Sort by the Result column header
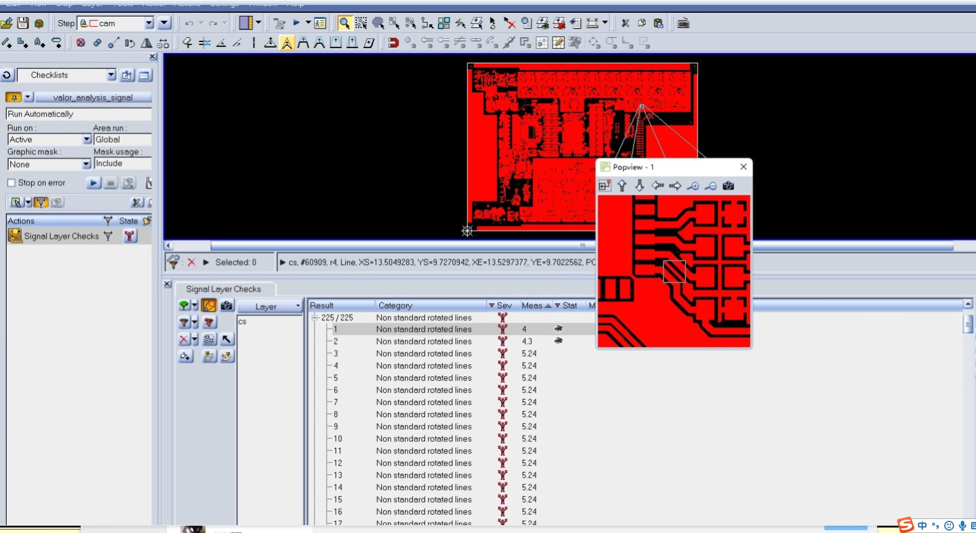This screenshot has width=976, height=533. [322, 306]
